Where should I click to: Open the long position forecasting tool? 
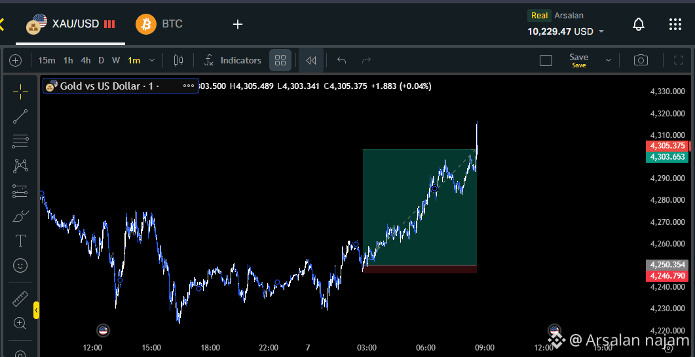20,192
